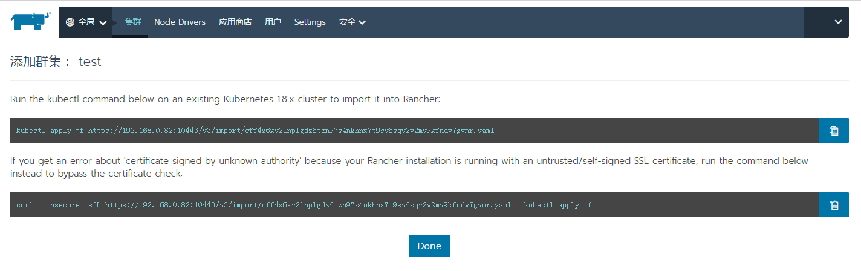Open the 用户 users tab
Image resolution: width=861 pixels, height=271 pixels.
click(273, 22)
